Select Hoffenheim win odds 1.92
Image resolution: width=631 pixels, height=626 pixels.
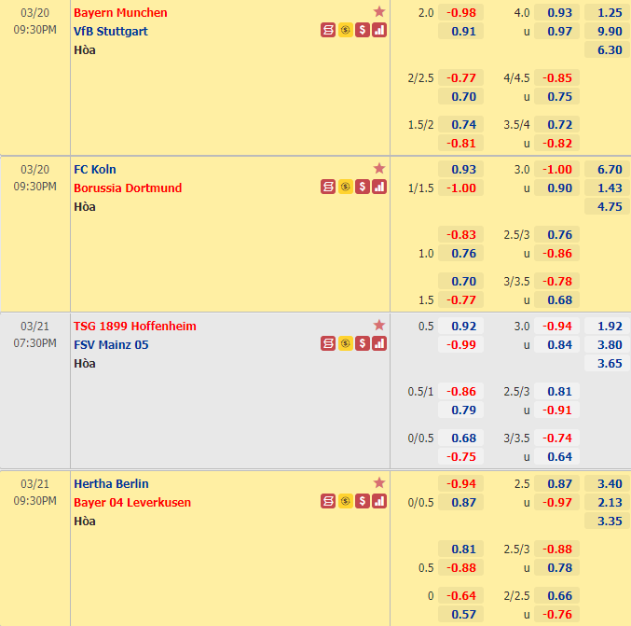(x=607, y=326)
